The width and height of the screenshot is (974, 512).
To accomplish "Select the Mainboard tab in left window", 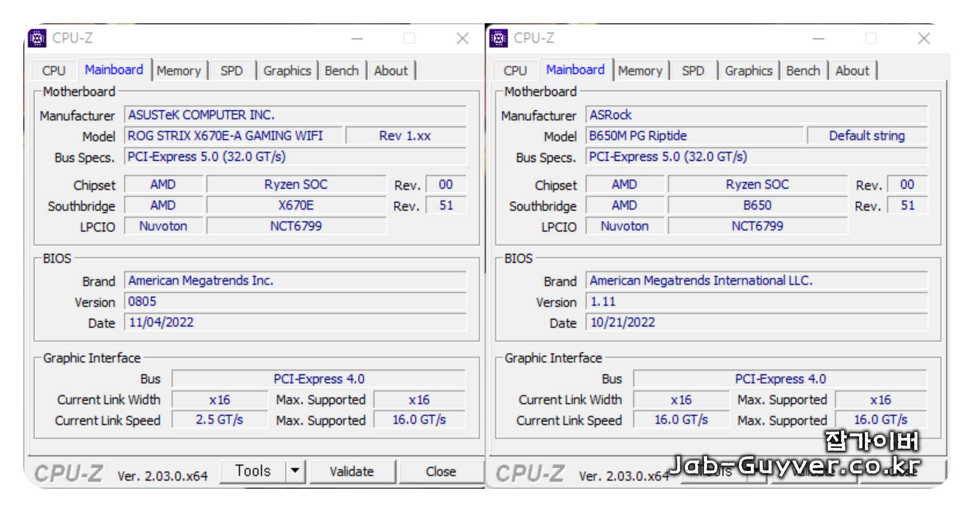I will (114, 70).
